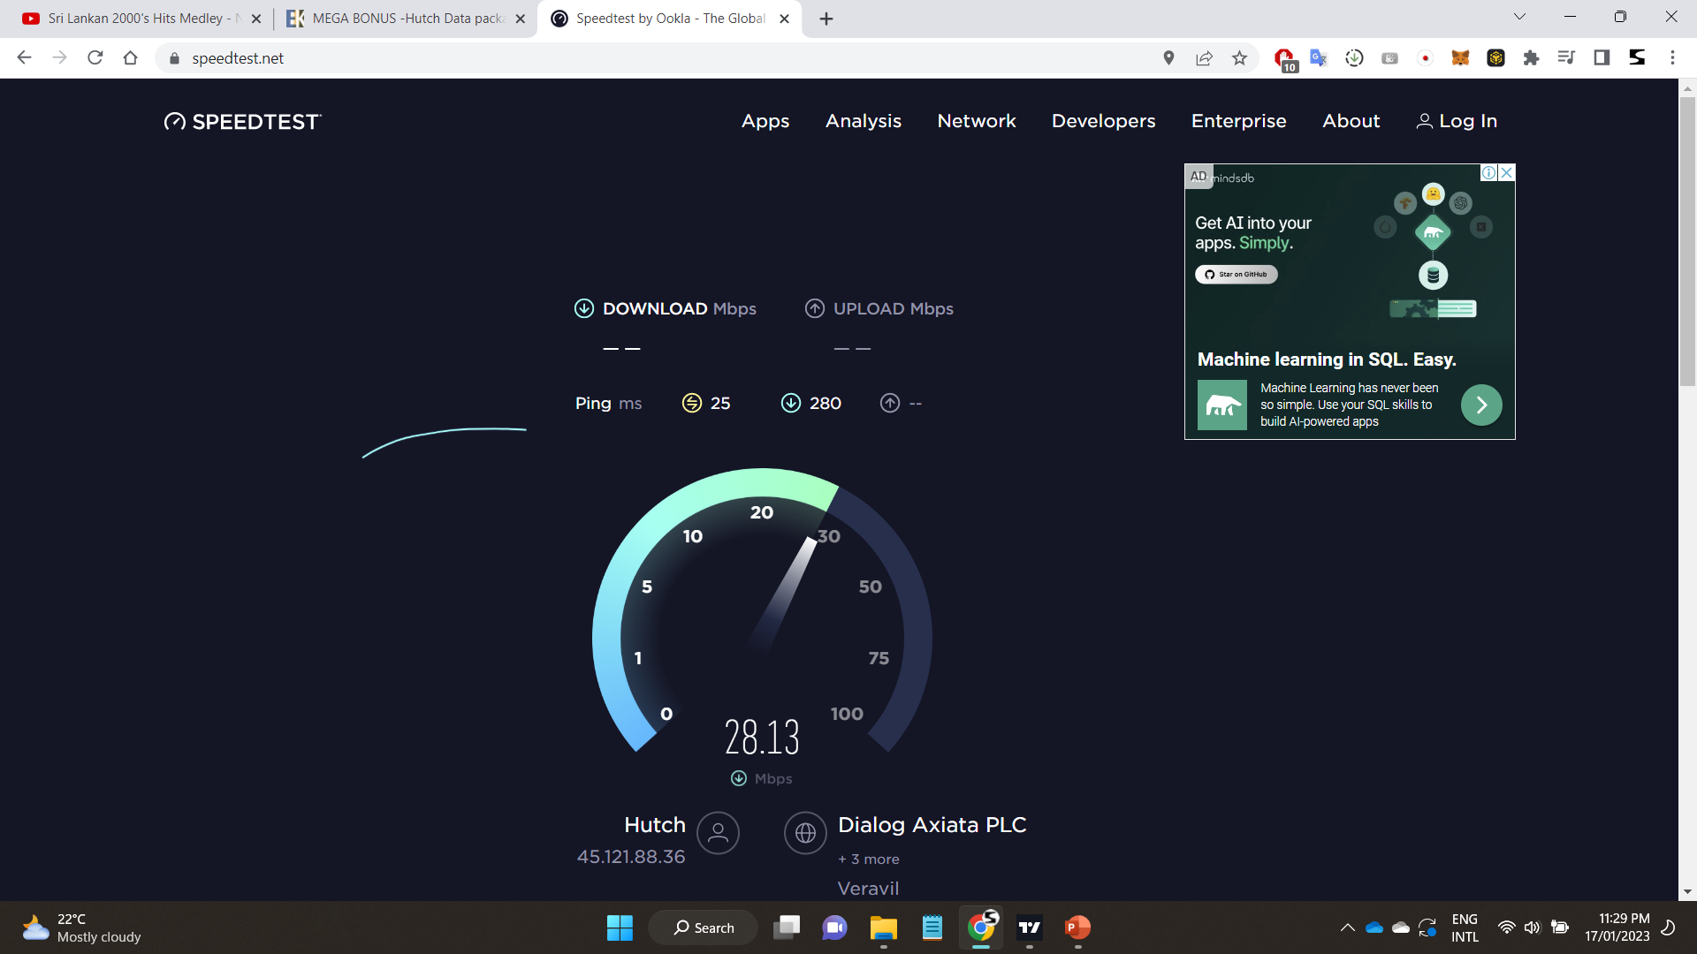The image size is (1697, 954).
Task: Toggle the Chrome side panel
Action: pyautogui.click(x=1602, y=58)
